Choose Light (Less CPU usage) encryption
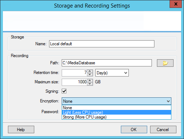Image resolution: width=184 pixels, height=139 pixels. tap(117, 112)
